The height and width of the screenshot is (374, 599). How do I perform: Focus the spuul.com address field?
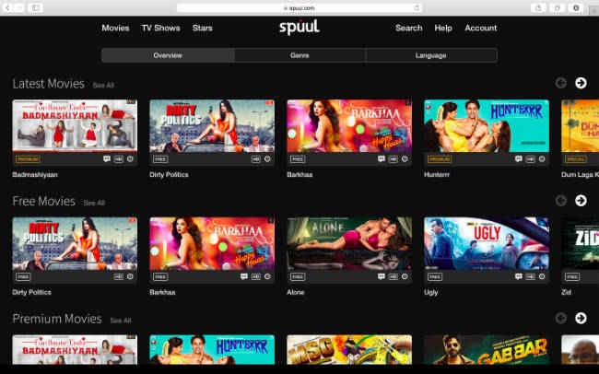coord(299,7)
